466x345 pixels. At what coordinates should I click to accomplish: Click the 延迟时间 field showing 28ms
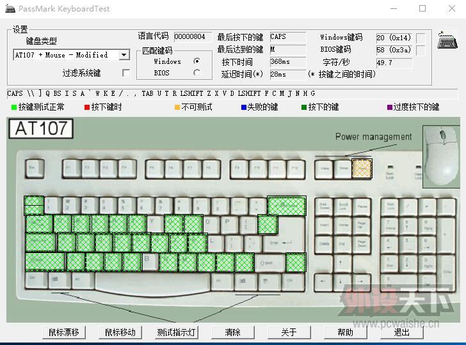tap(287, 74)
